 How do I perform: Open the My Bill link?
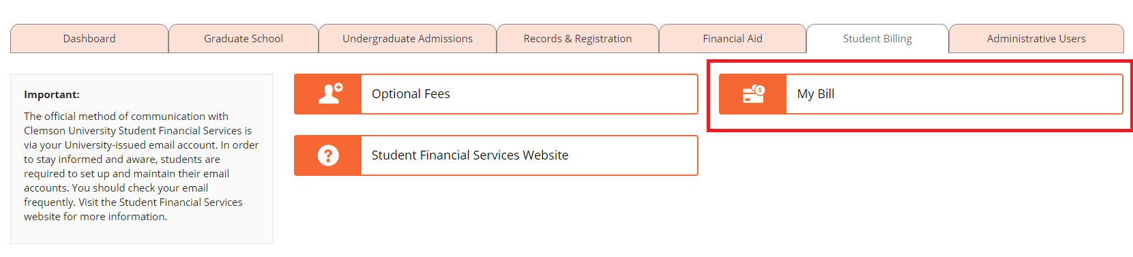point(816,94)
